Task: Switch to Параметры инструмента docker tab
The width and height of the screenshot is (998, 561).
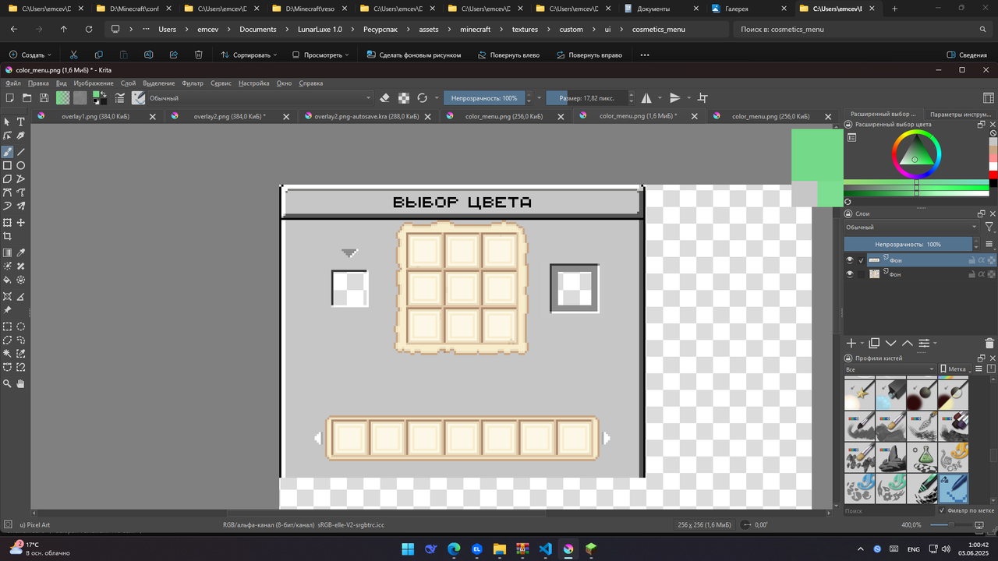Action: [x=960, y=115]
